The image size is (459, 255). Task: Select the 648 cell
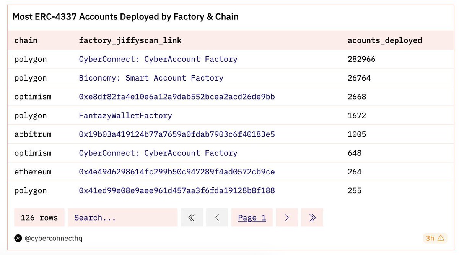[x=355, y=153]
